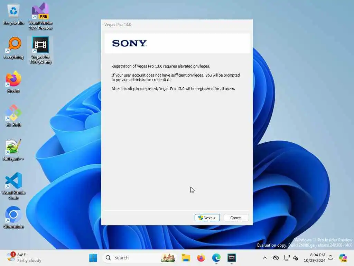Open File Explorer from the taskbar
The image size is (354, 266).
coord(186,258)
